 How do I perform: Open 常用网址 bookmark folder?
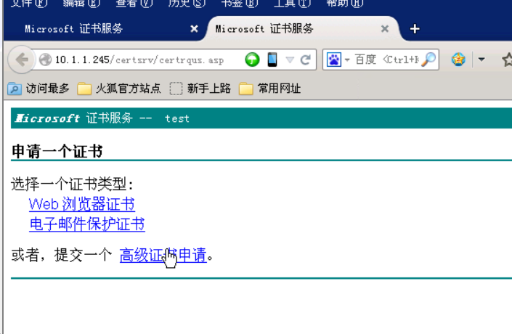point(269,89)
